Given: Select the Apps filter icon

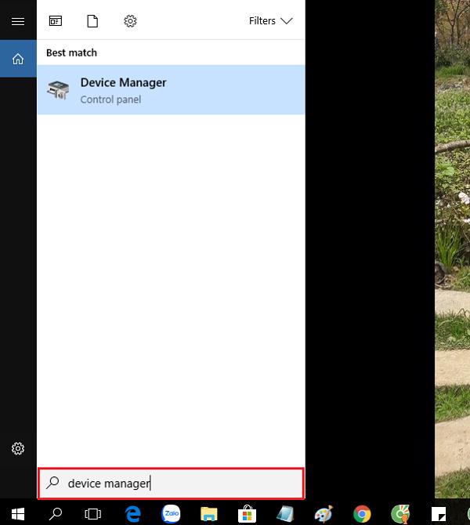Looking at the screenshot, I should tap(56, 21).
